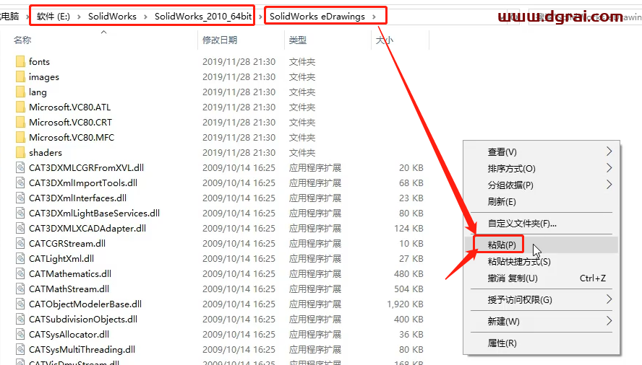Navigate to SolidWorks_2010_64bit breadcrumb

coord(203,17)
